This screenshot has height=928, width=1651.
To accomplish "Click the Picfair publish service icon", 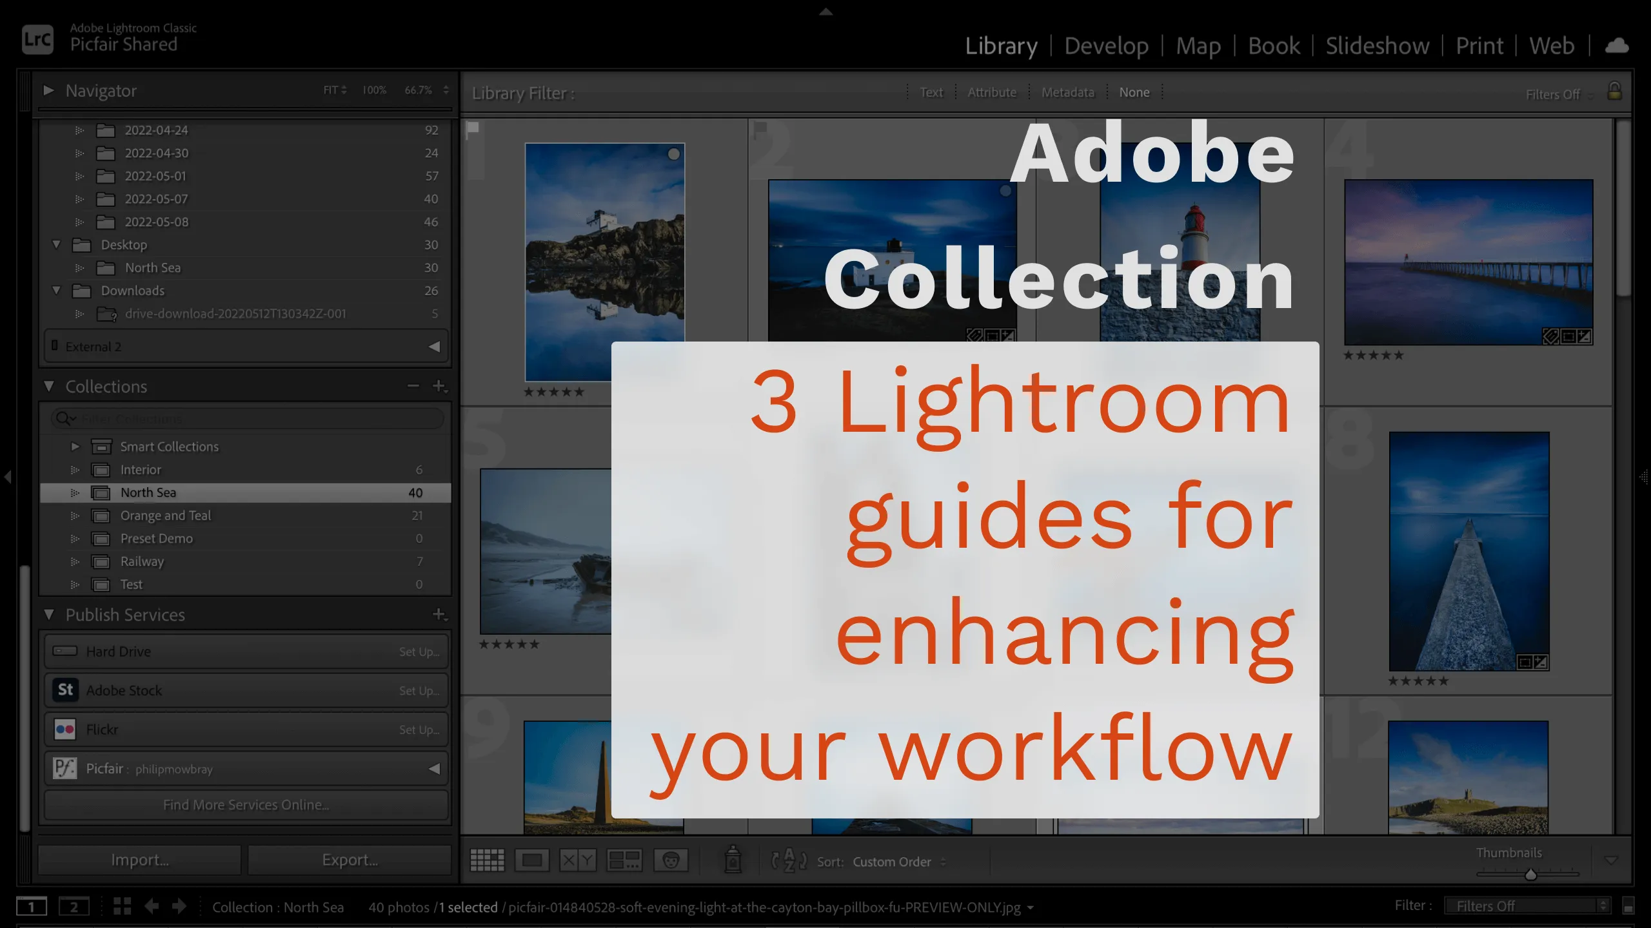I will [x=65, y=768].
